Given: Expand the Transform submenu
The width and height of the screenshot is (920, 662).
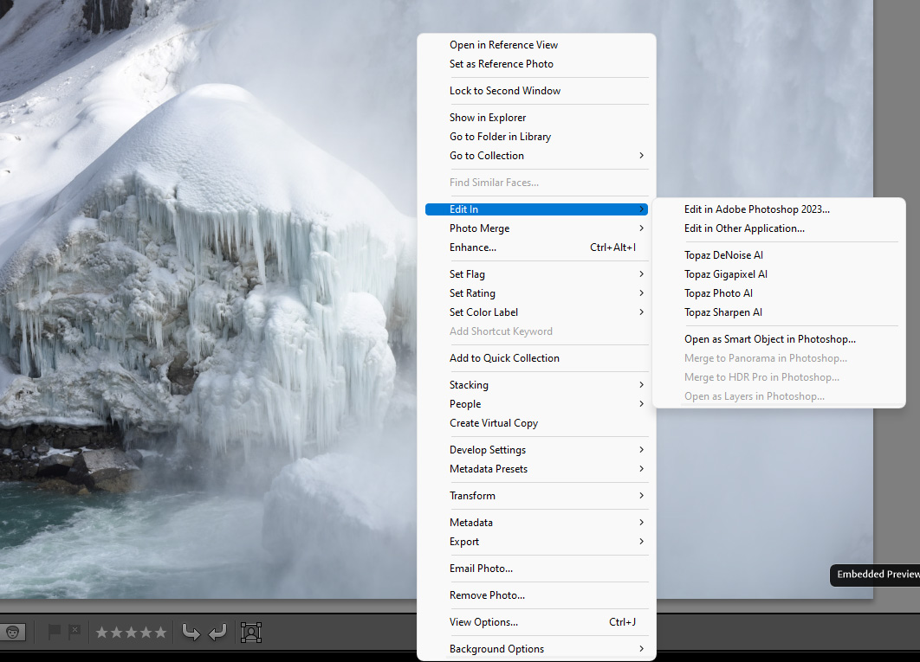Looking at the screenshot, I should (473, 495).
